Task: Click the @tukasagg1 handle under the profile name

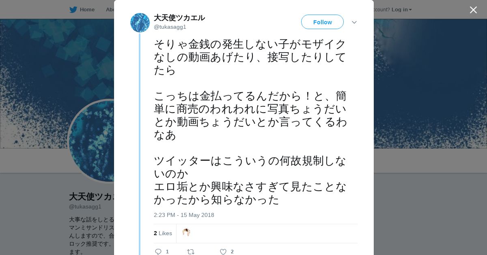Action: point(85,206)
